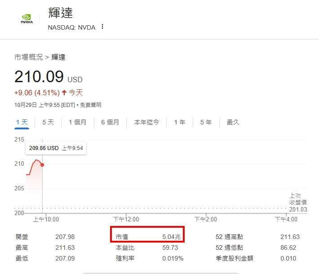
Task: Select the 1 個月 chart range
Action: [x=77, y=122]
